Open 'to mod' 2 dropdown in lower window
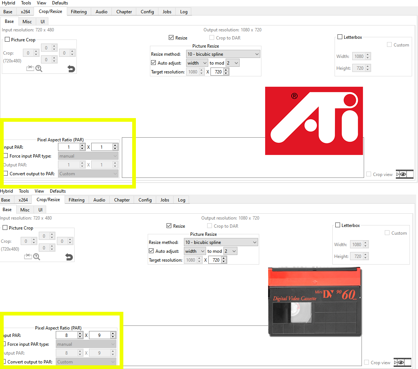This screenshot has width=418, height=369. pyautogui.click(x=230, y=251)
